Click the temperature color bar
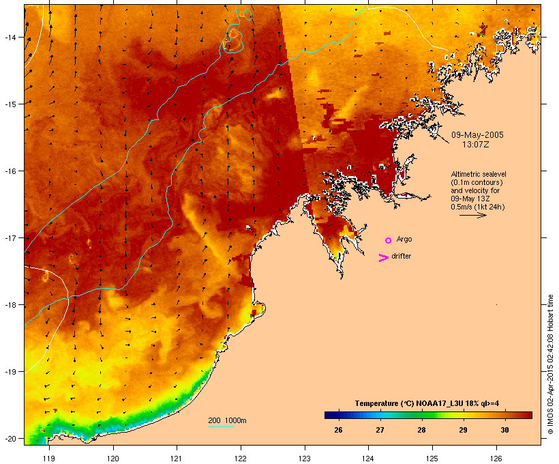This screenshot has height=464, width=559. 428,415
